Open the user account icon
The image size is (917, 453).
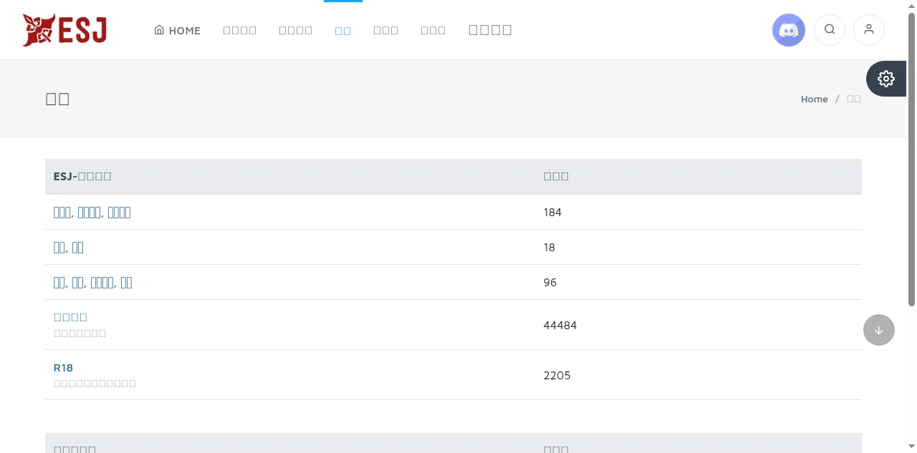coord(869,29)
